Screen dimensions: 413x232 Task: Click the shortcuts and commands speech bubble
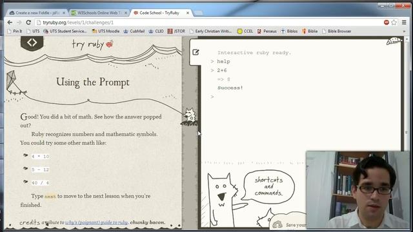point(268,186)
